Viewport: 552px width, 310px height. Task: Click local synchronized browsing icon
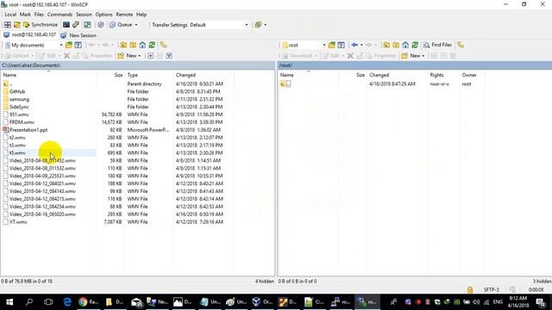(x=163, y=45)
